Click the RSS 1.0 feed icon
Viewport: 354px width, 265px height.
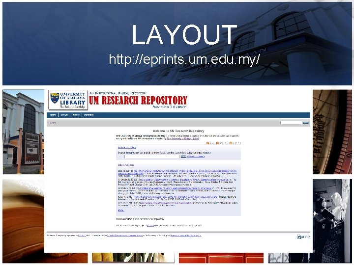point(218,143)
